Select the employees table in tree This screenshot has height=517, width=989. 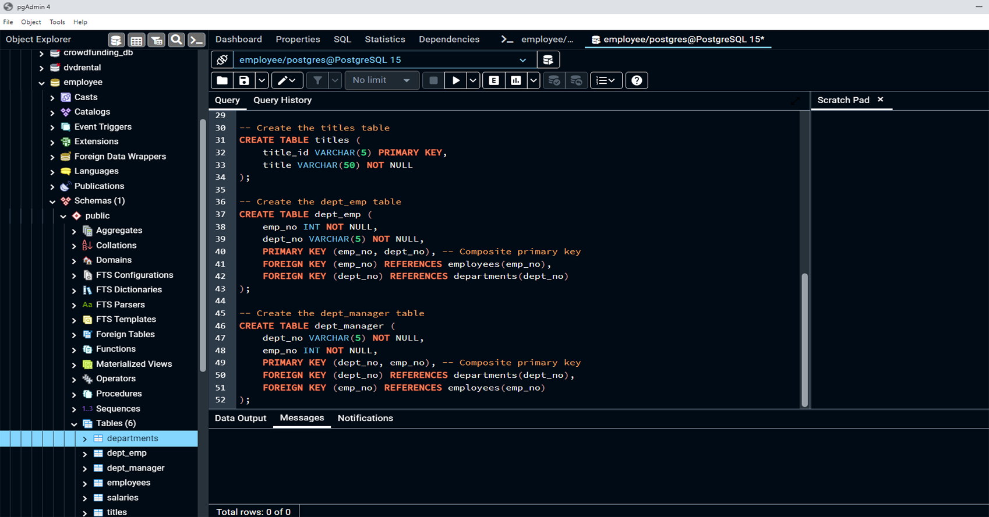coord(128,483)
